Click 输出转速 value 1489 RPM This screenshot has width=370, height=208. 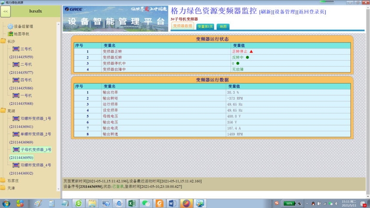235,134
